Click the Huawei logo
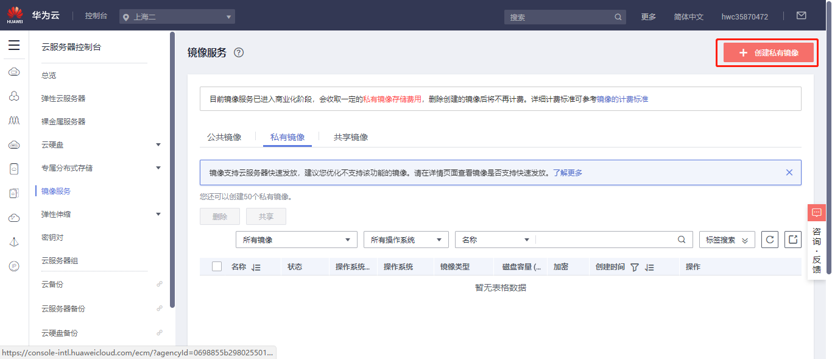 [15, 15]
